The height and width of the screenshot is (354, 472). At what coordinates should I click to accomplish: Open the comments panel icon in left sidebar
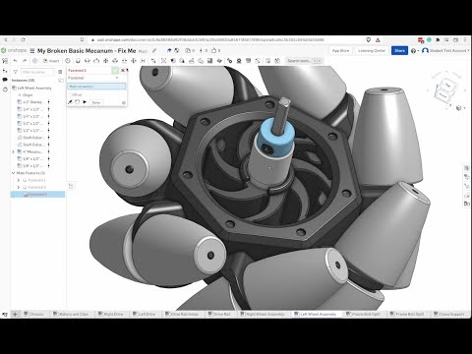5,80
